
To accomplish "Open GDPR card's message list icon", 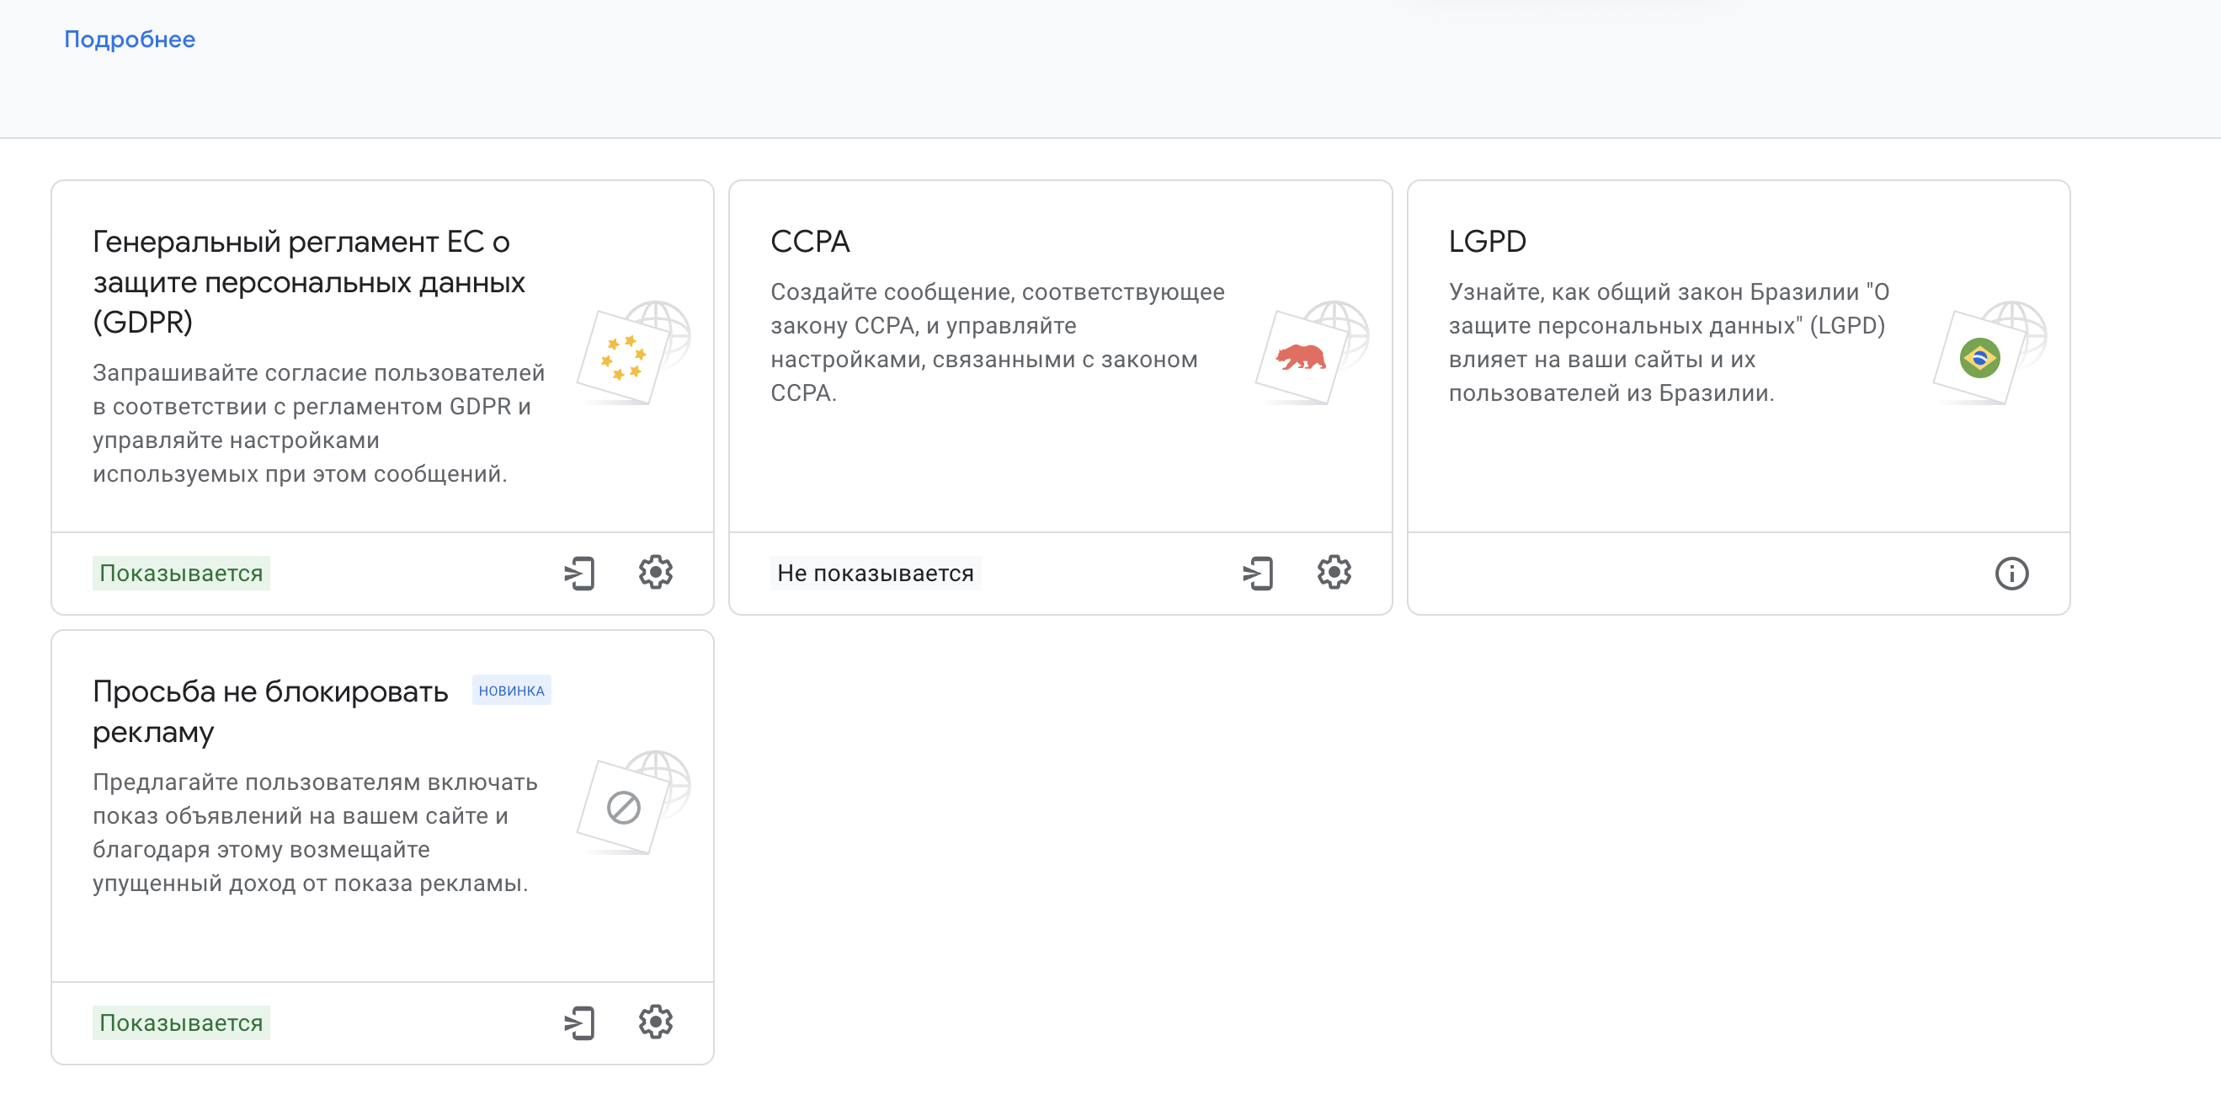I will click(x=579, y=574).
